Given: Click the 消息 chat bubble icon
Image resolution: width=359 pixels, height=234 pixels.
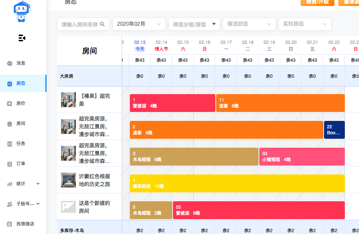Looking at the screenshot, I should tap(10, 63).
